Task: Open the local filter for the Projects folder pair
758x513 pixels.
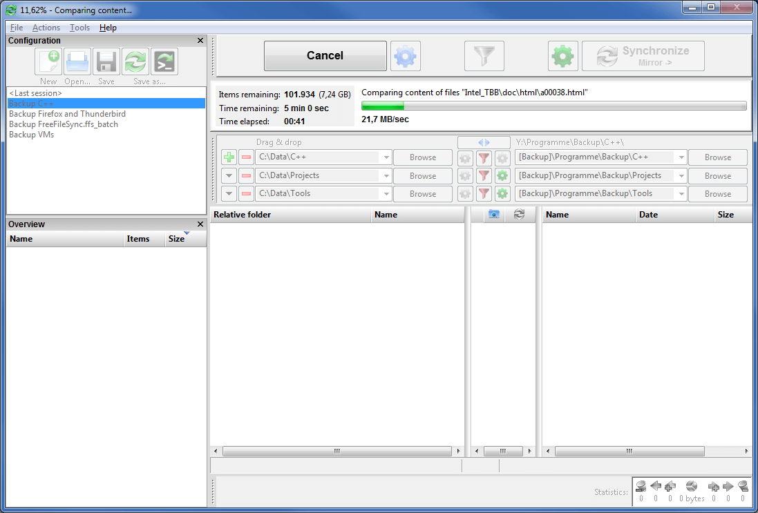Action: (x=484, y=175)
